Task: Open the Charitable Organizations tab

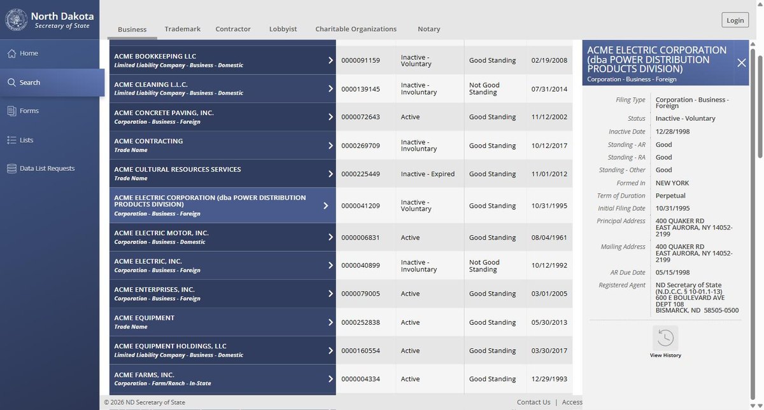Action: [356, 29]
